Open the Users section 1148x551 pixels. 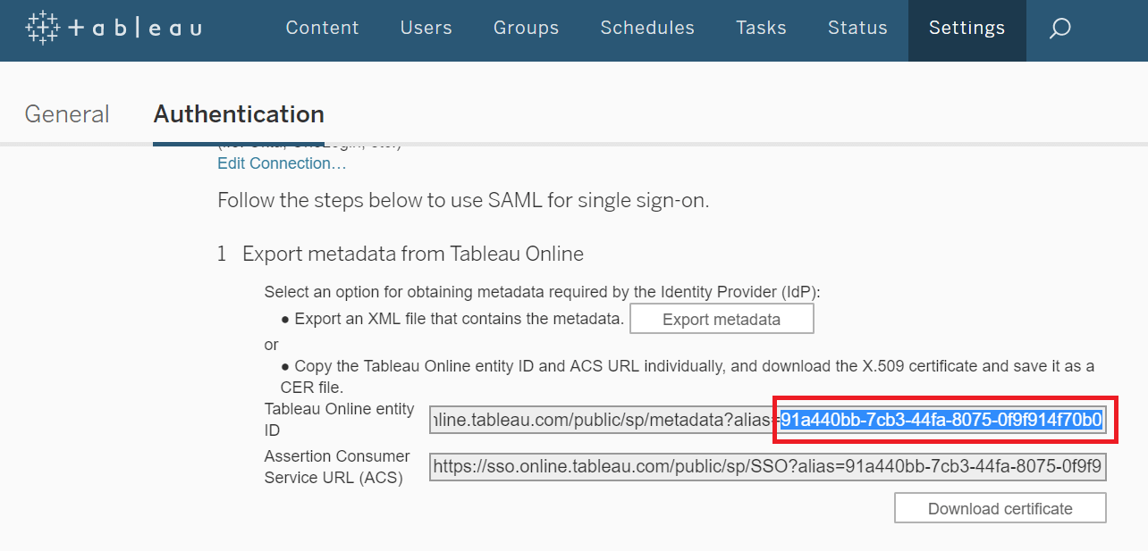[x=426, y=29]
